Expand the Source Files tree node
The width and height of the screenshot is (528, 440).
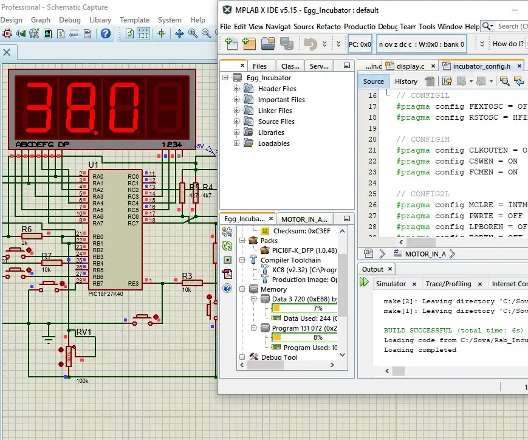[x=237, y=122]
